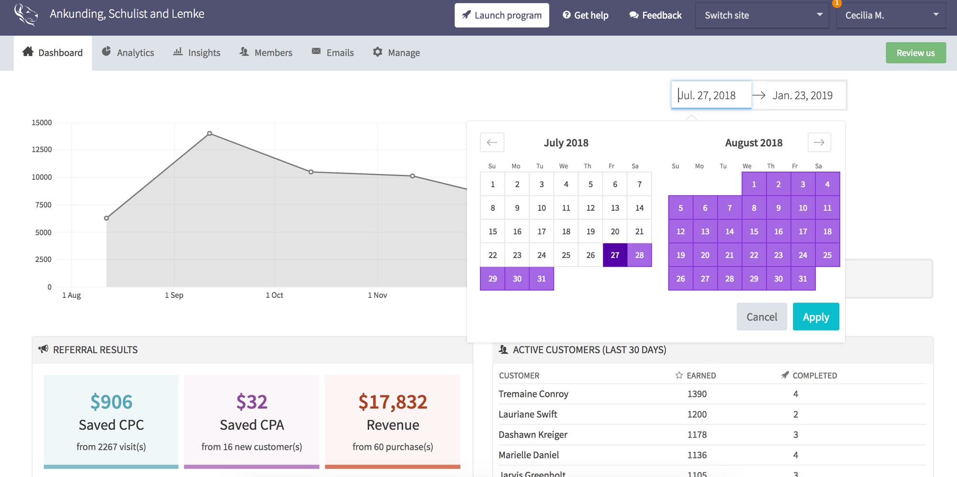Open the Members tab
Image resolution: width=957 pixels, height=477 pixels.
click(266, 53)
